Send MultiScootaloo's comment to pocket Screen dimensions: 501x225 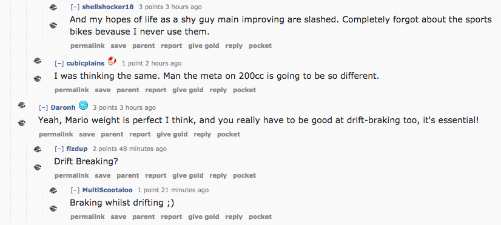(260, 217)
